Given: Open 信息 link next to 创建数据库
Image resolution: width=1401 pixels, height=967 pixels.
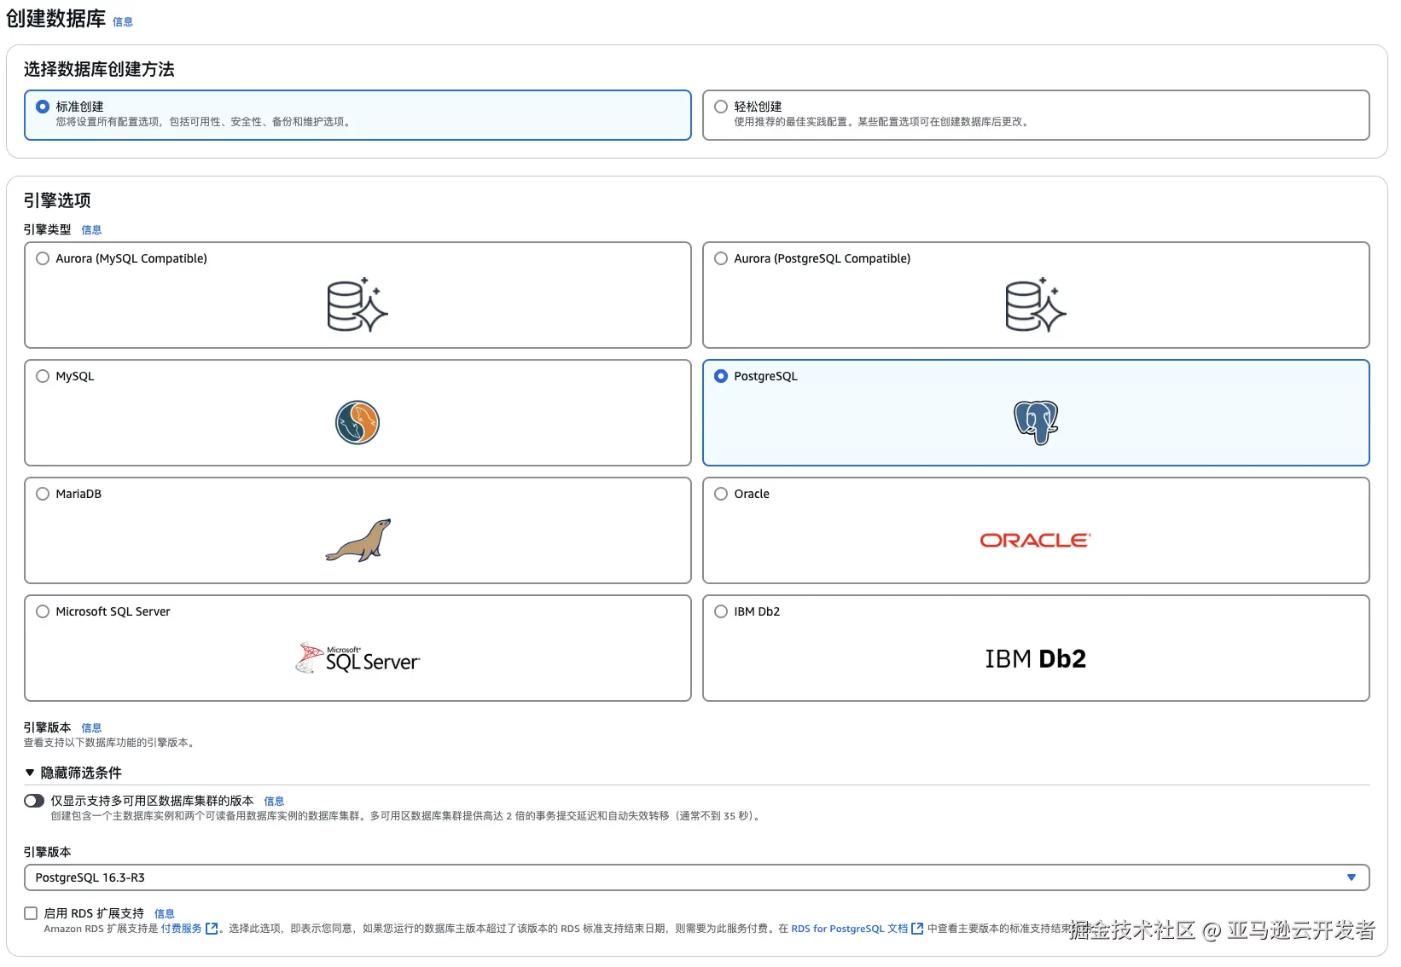Looking at the screenshot, I should pyautogui.click(x=123, y=22).
